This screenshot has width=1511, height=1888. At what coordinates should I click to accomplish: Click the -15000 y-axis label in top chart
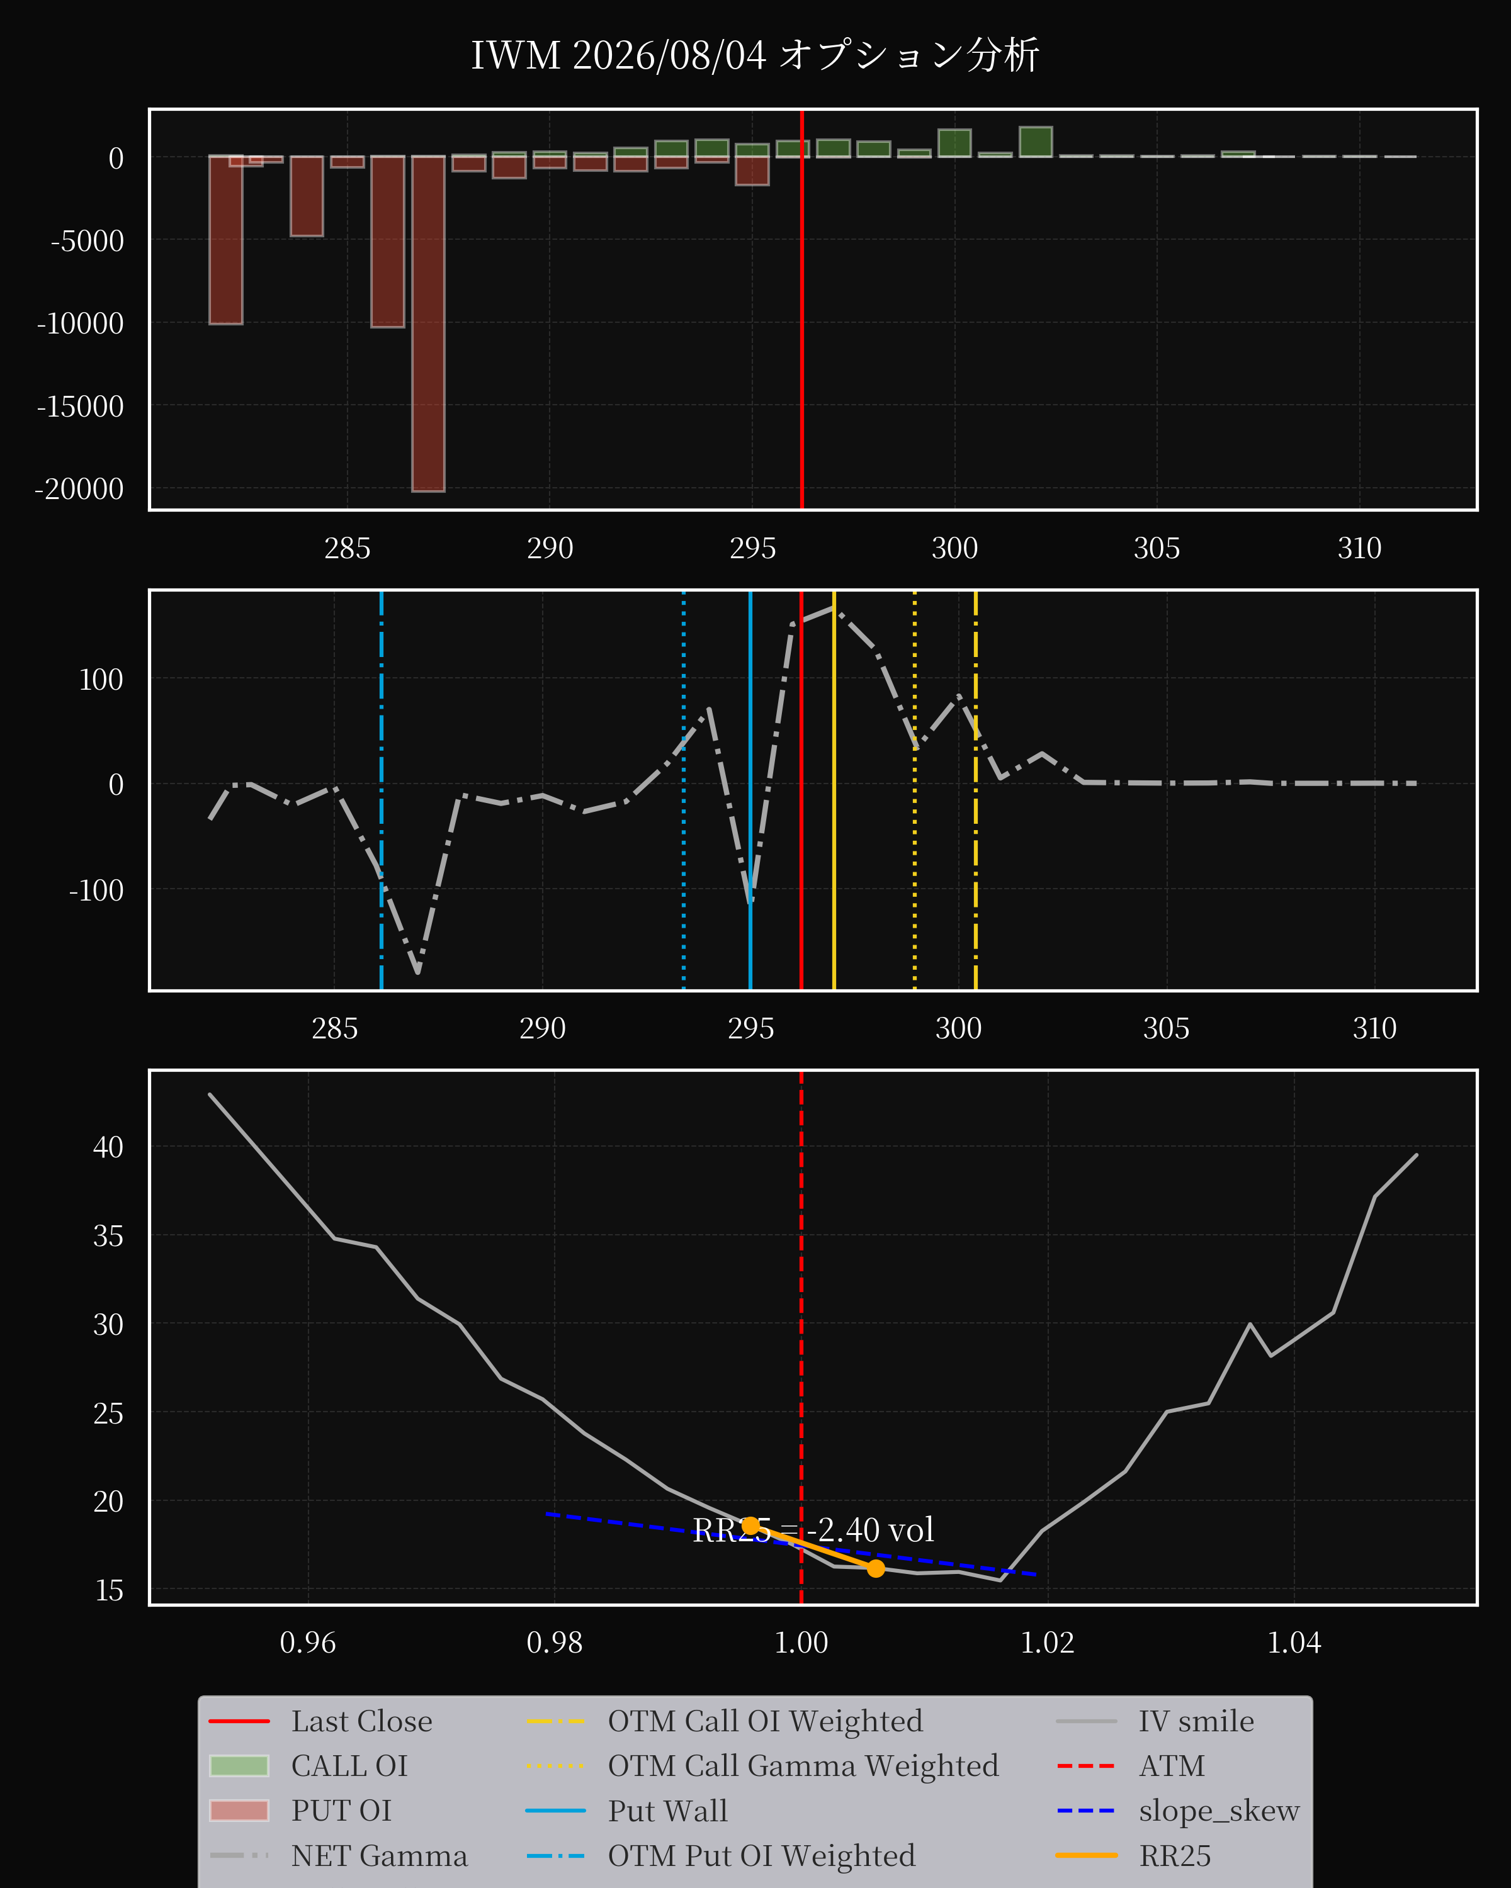click(x=79, y=407)
